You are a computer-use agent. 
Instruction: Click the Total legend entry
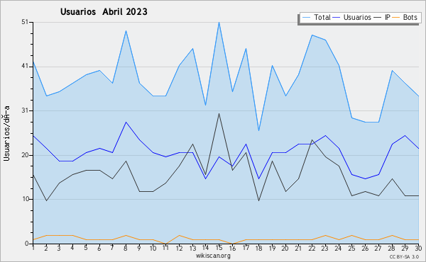click(316, 17)
